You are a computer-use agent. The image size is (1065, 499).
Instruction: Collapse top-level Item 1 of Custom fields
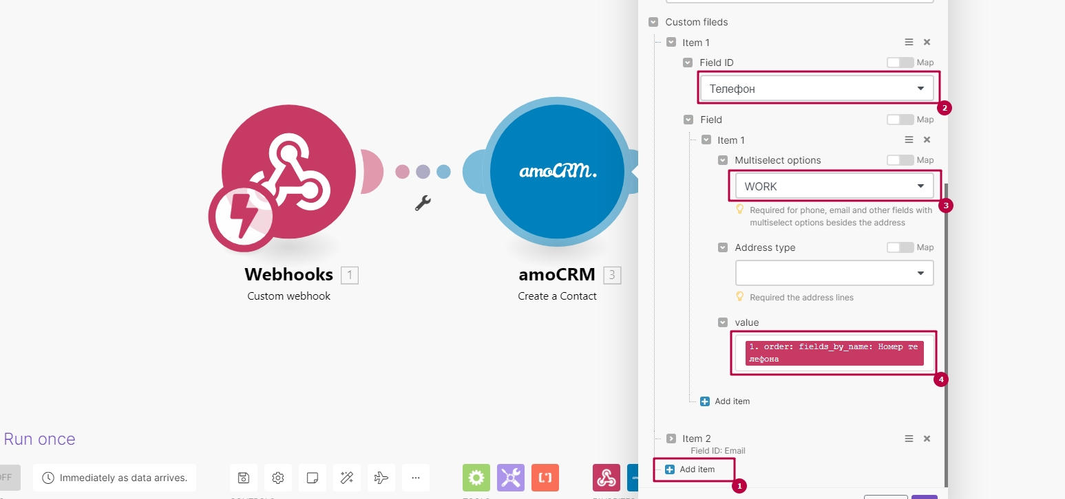click(x=671, y=43)
